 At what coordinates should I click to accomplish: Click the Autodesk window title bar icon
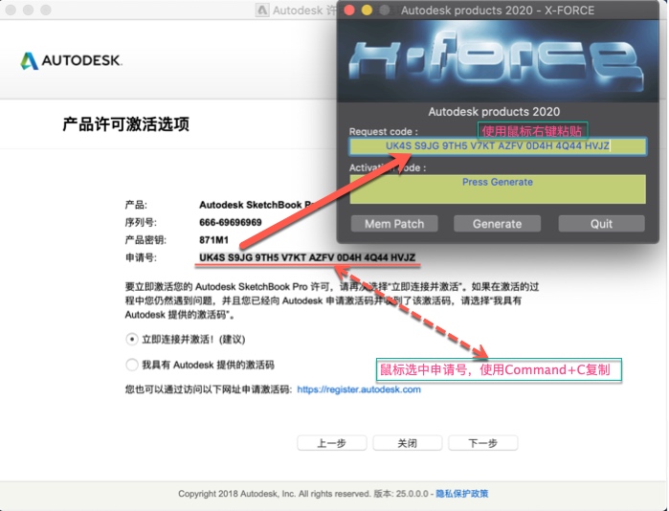[262, 11]
